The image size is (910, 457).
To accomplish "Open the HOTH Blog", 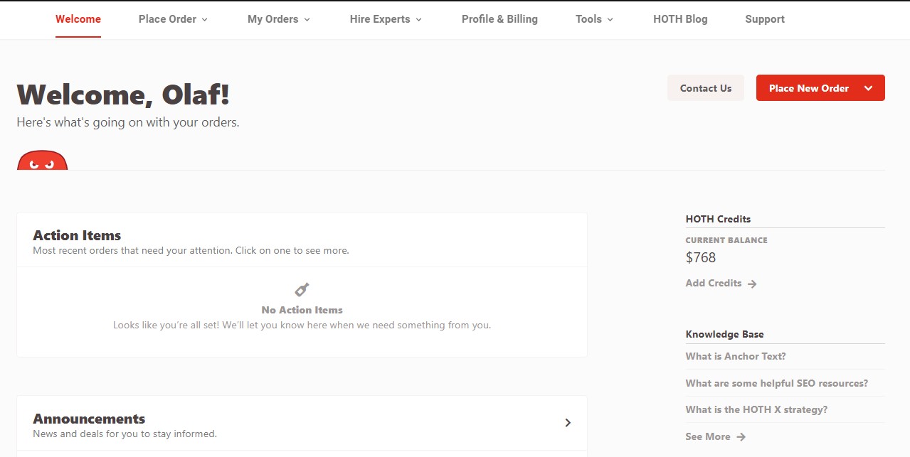I will click(x=680, y=19).
